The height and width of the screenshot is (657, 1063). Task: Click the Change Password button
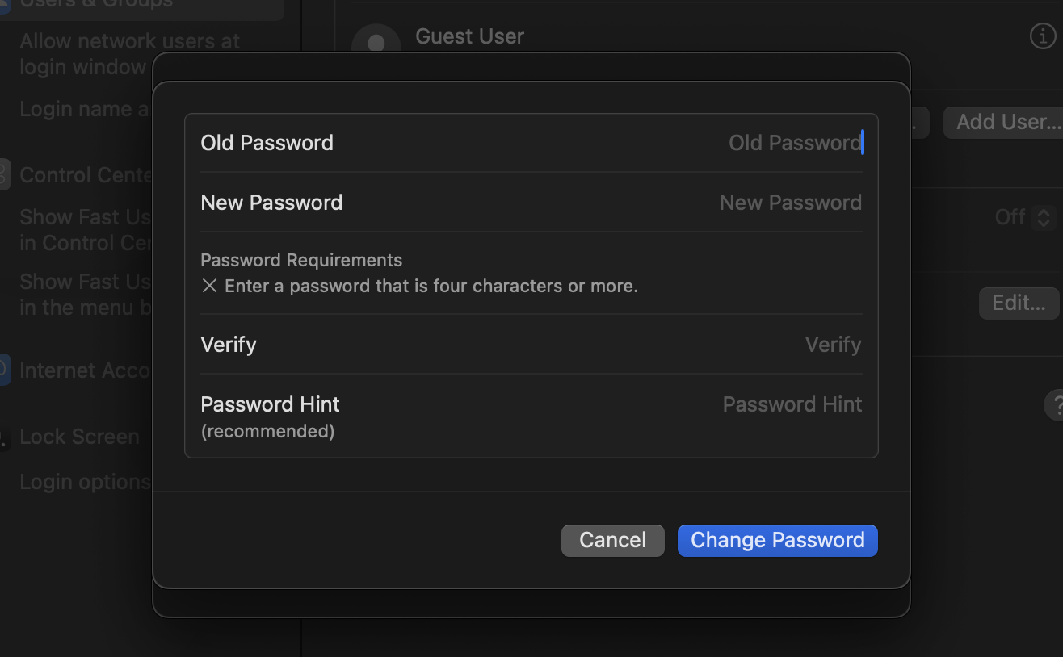(777, 540)
